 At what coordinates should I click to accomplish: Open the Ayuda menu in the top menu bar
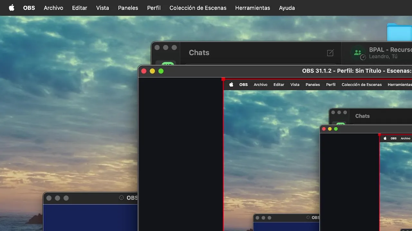287,8
